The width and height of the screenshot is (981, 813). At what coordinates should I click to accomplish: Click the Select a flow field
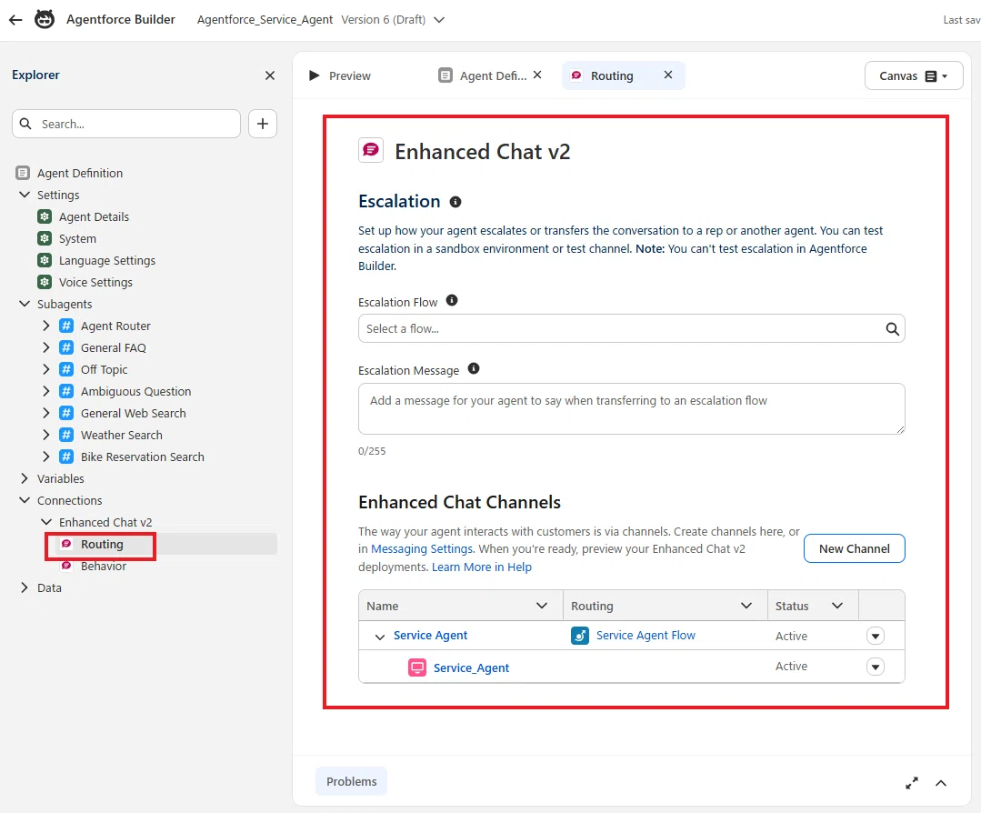point(631,328)
